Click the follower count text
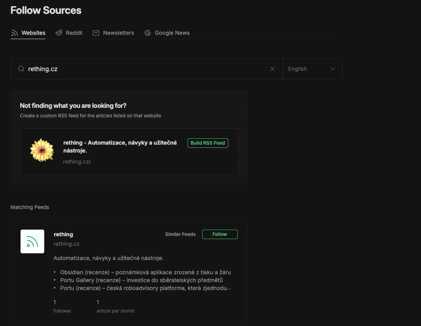This screenshot has height=326, width=421. click(62, 306)
